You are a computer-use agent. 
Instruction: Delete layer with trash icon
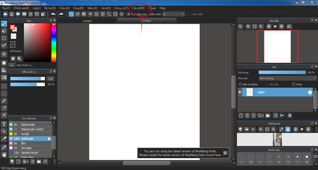[x=290, y=115]
